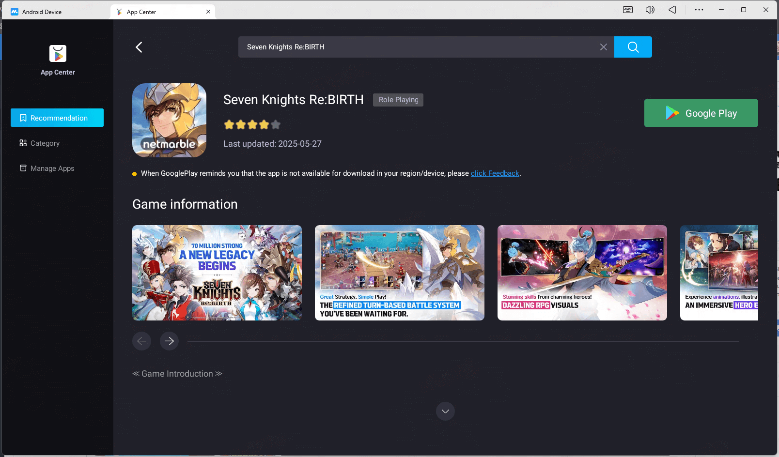Open the click Feedback link

tap(495, 173)
